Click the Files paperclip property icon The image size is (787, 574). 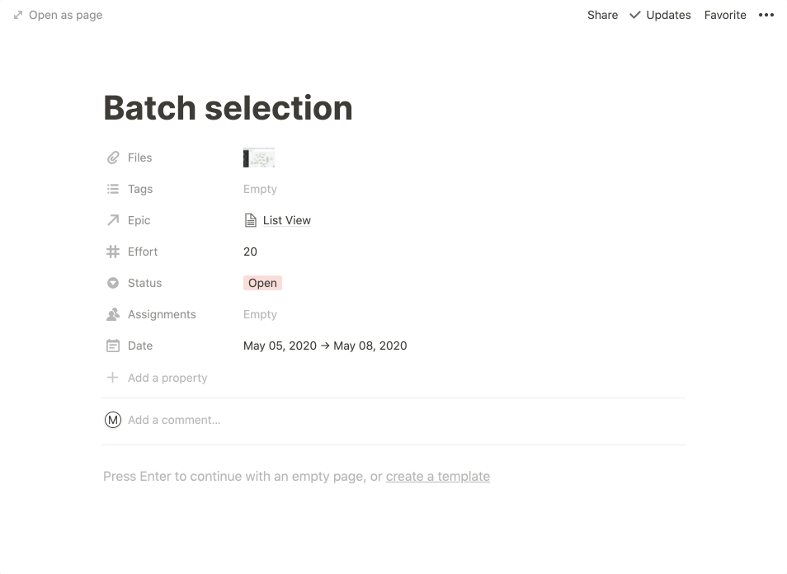click(113, 158)
